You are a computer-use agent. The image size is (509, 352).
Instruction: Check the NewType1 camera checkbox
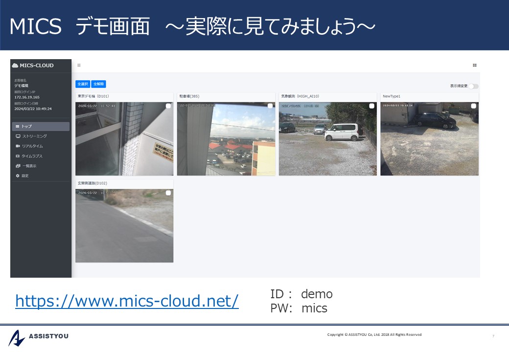474,106
